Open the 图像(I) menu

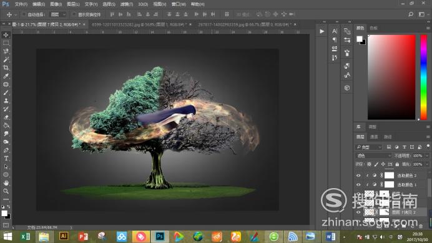[x=56, y=4]
